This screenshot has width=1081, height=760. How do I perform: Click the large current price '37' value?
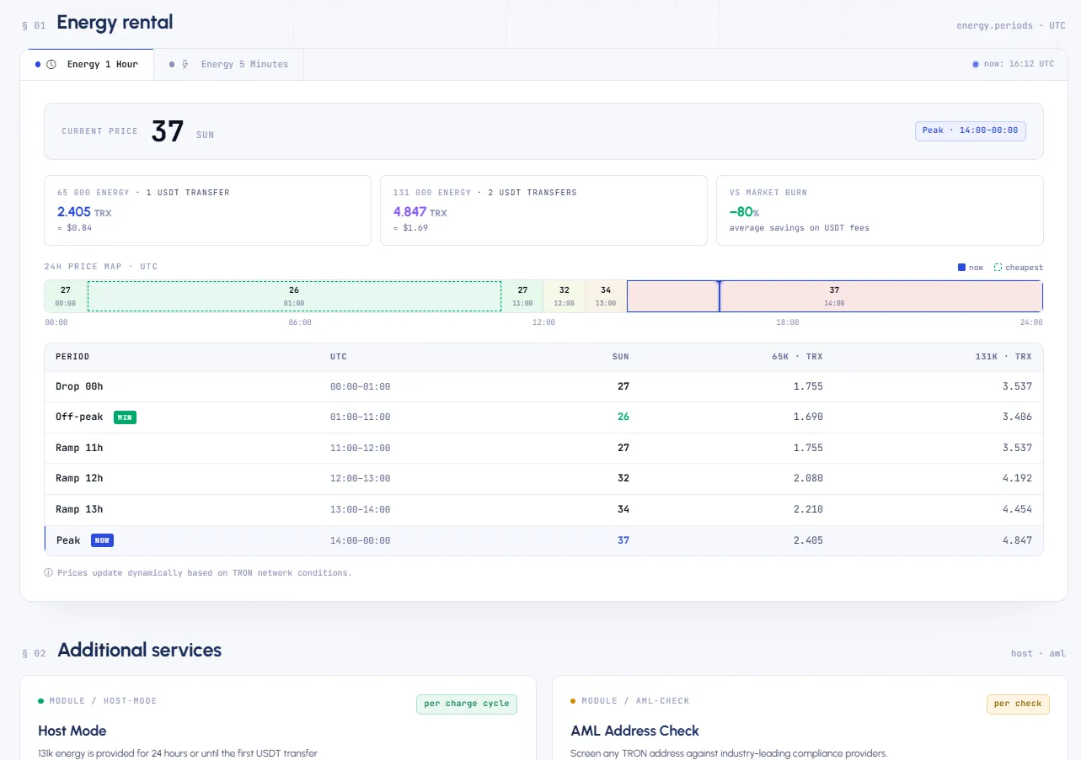168,131
